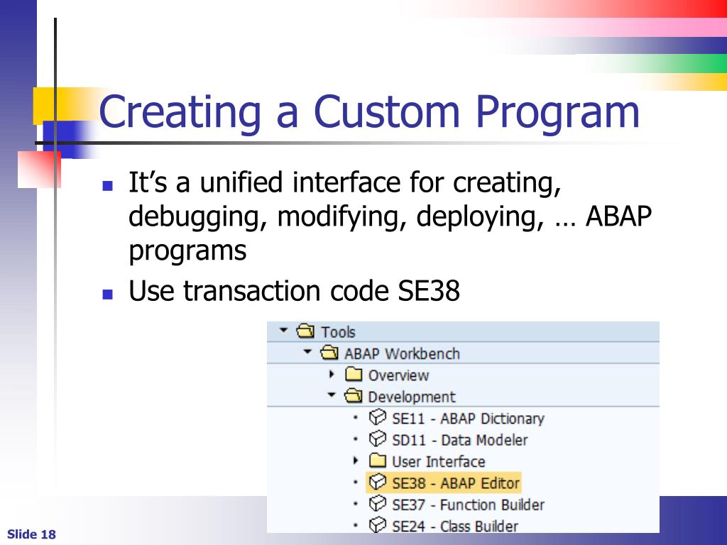Select the Development folder icon
Image resolution: width=727 pixels, height=545 pixels.
[354, 396]
